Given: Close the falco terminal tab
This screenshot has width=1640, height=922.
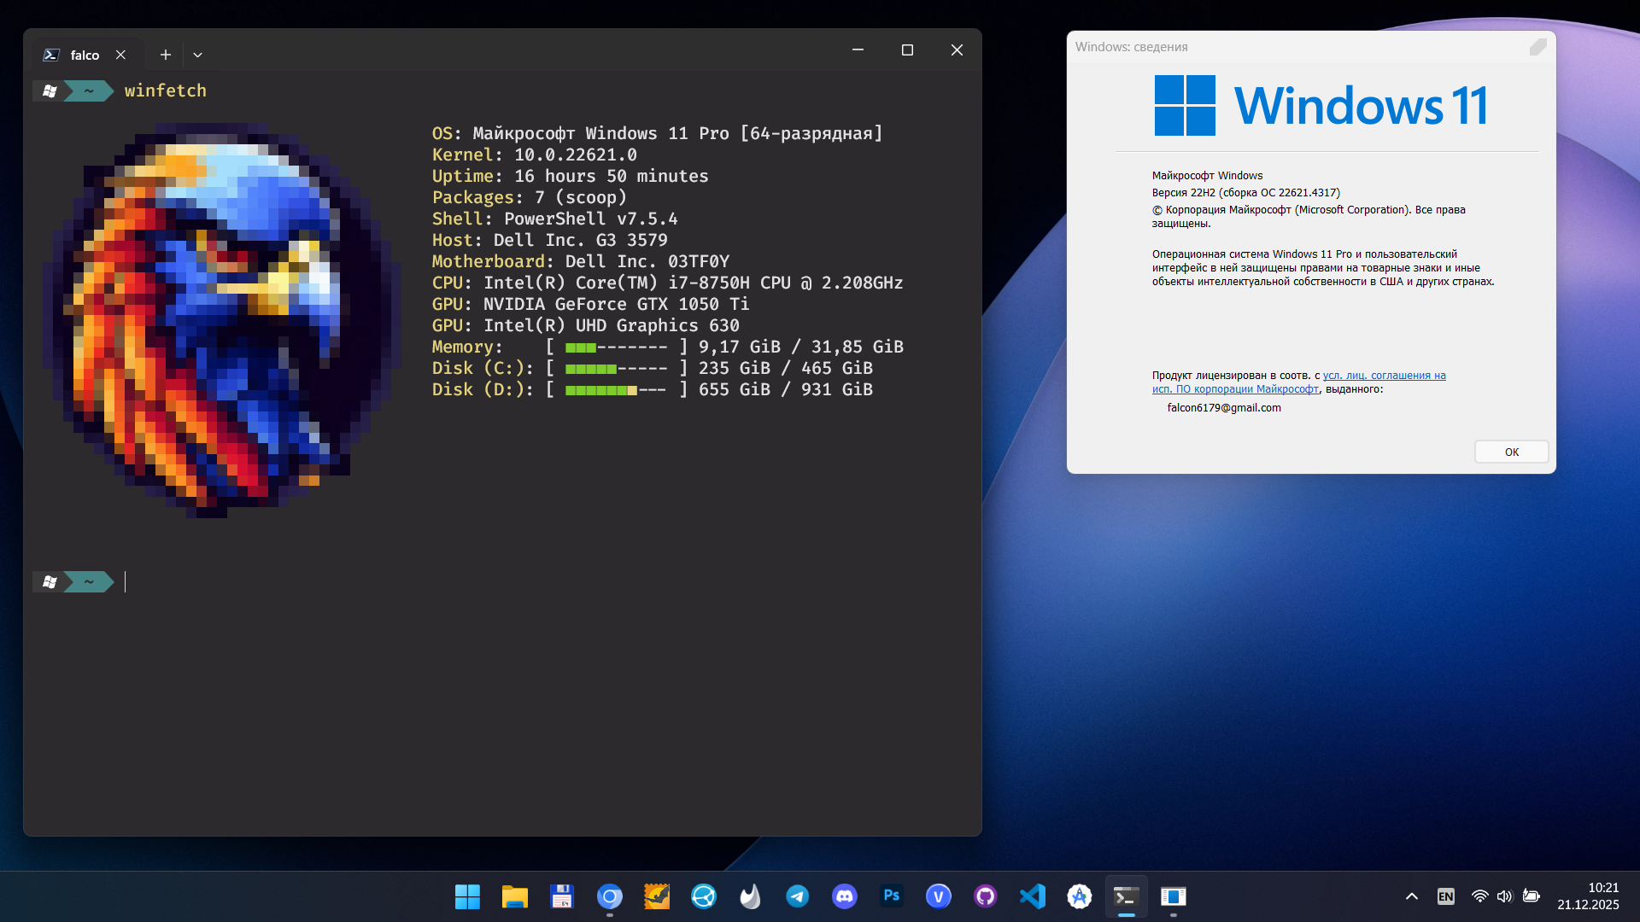Looking at the screenshot, I should tap(120, 55).
